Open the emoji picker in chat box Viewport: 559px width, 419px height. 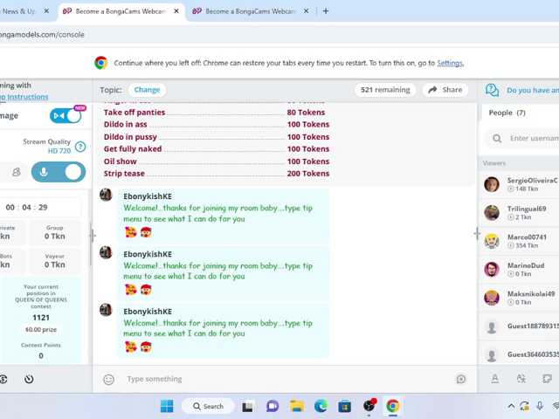[108, 380]
